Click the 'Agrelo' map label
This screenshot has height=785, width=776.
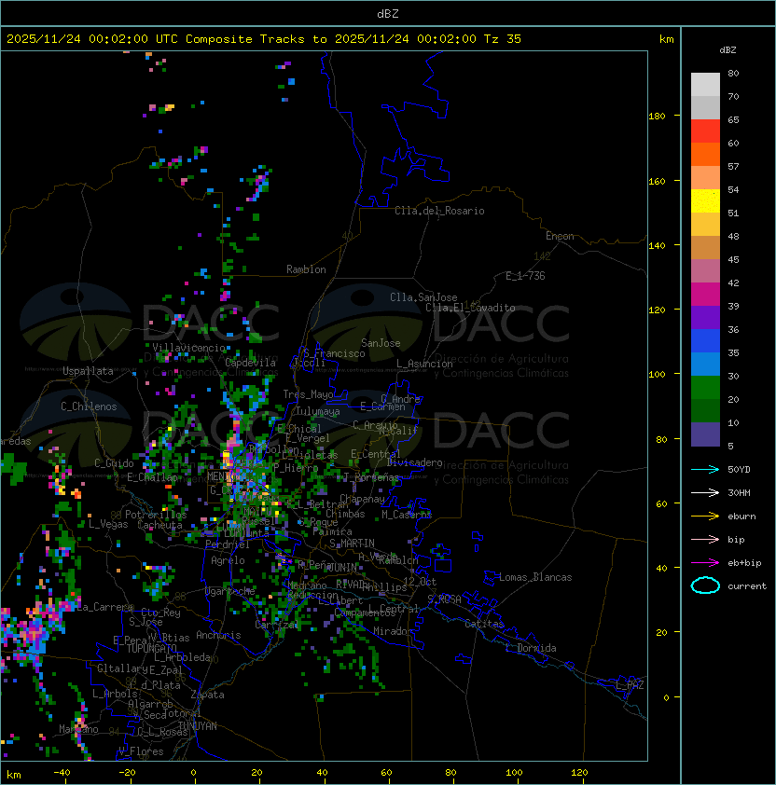tap(228, 560)
